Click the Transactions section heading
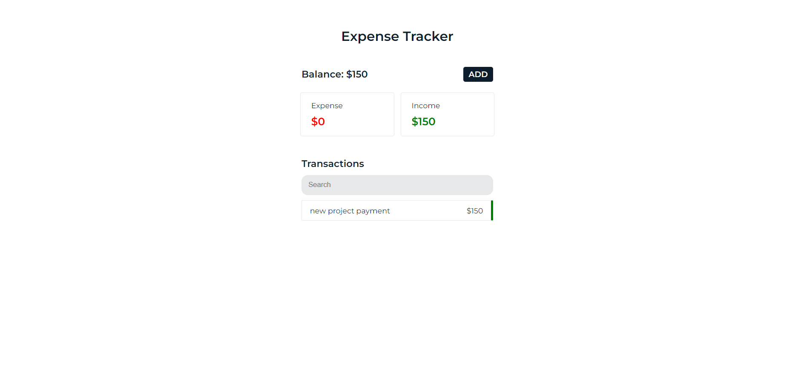This screenshot has width=798, height=371. [x=333, y=164]
